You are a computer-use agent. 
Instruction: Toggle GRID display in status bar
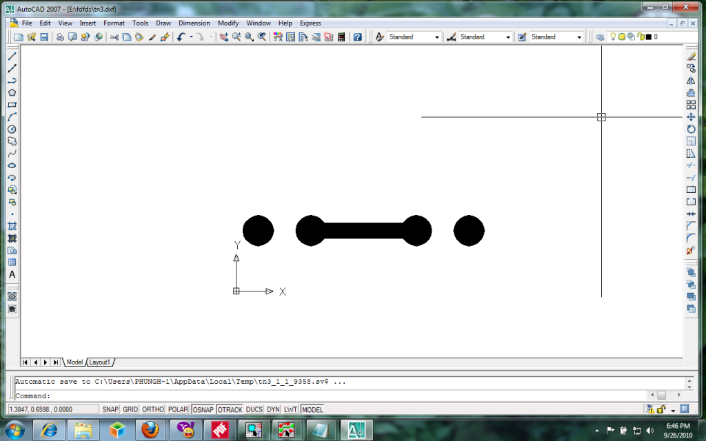pyautogui.click(x=130, y=409)
